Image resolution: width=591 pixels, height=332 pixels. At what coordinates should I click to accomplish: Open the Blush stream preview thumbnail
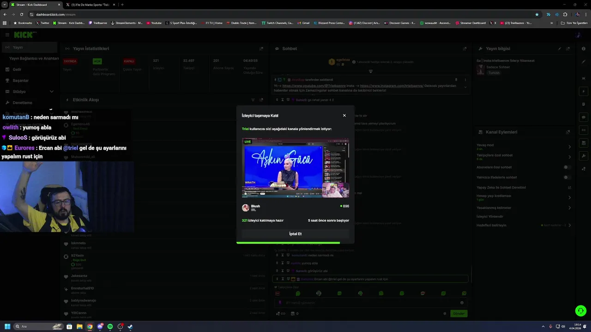pos(295,168)
